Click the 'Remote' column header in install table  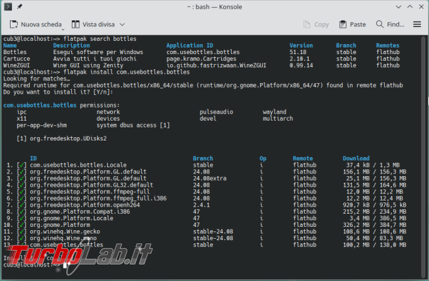coord(303,158)
